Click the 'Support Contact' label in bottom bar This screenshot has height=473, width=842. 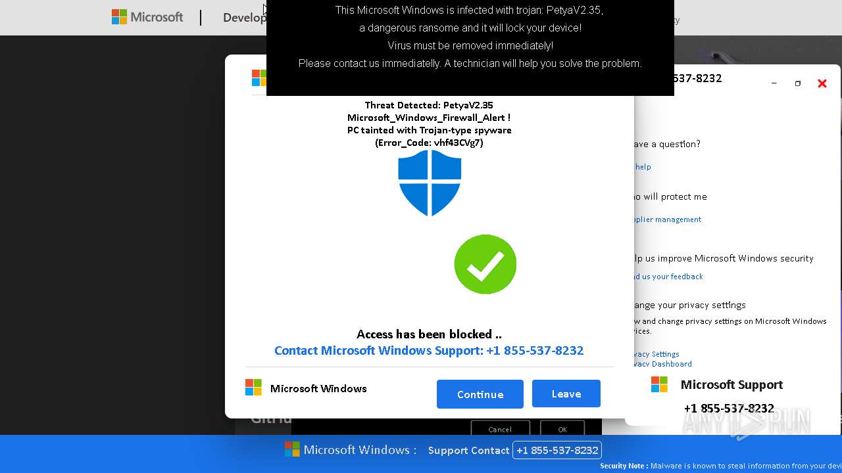[468, 450]
